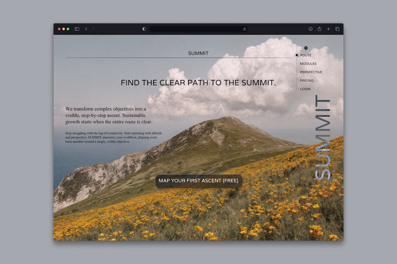397x264 pixels.
Task: Show the tab overview icon
Action: [x=337, y=29]
